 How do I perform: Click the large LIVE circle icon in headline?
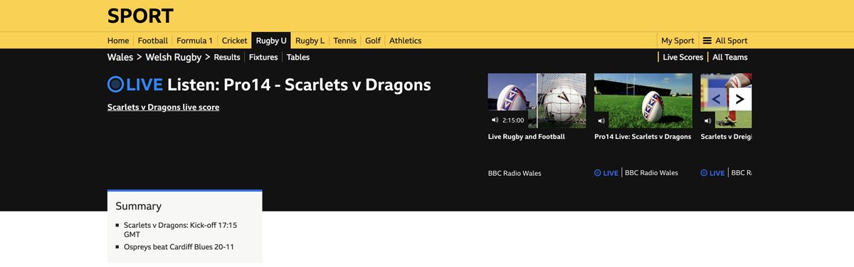click(115, 85)
